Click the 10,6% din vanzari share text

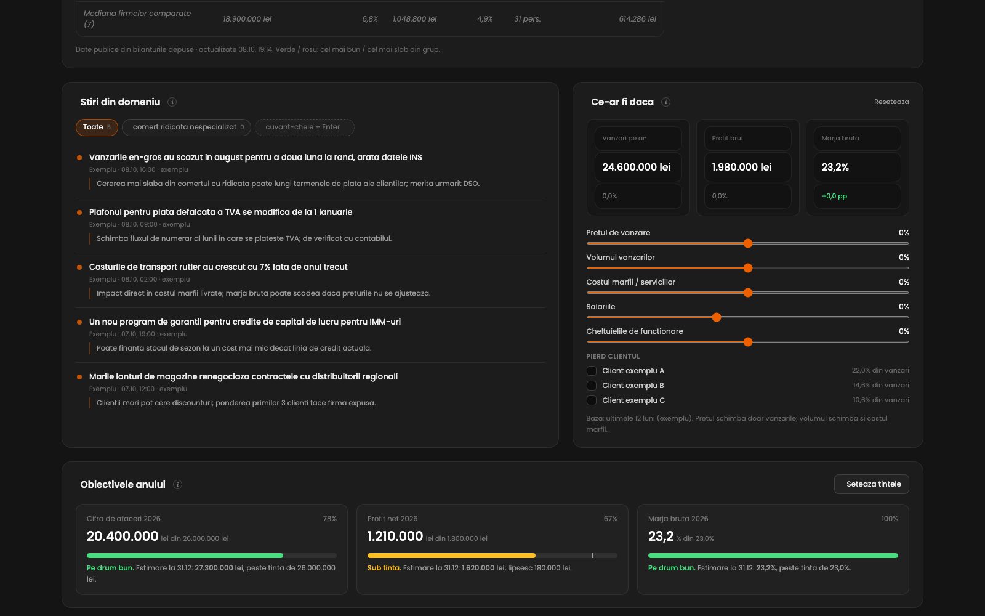click(881, 400)
